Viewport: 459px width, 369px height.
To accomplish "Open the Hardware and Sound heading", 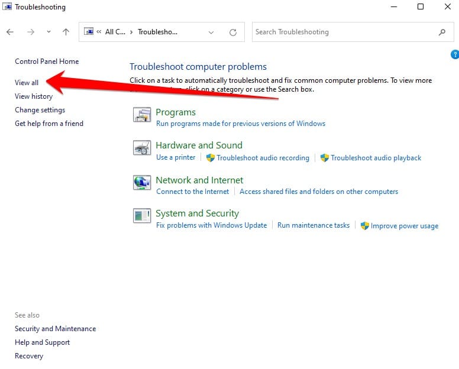I will click(x=199, y=145).
